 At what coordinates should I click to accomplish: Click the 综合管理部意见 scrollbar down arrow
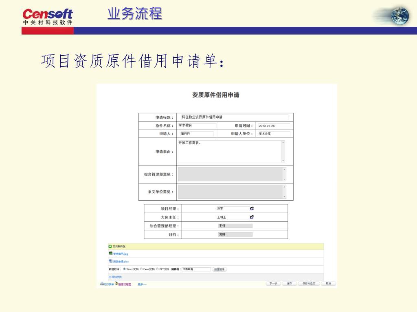click(x=285, y=179)
